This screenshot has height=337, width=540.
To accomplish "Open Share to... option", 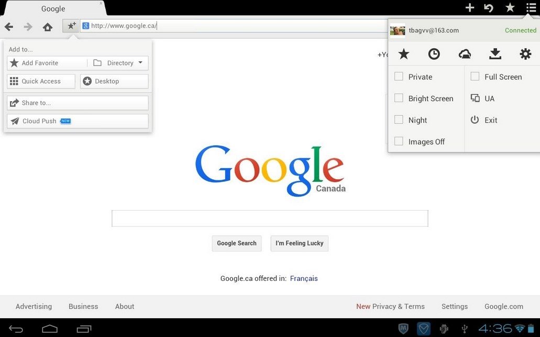I will [x=78, y=103].
